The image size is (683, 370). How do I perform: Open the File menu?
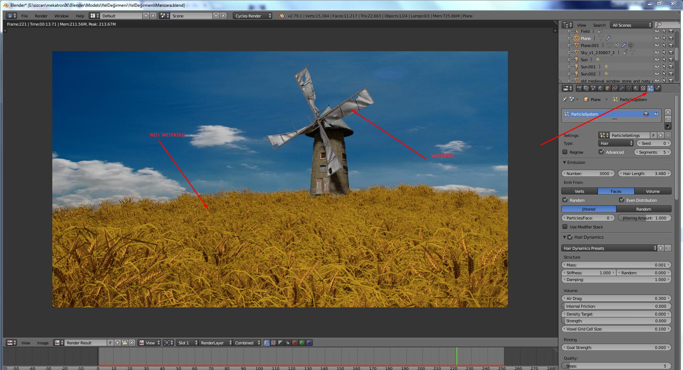[25, 16]
